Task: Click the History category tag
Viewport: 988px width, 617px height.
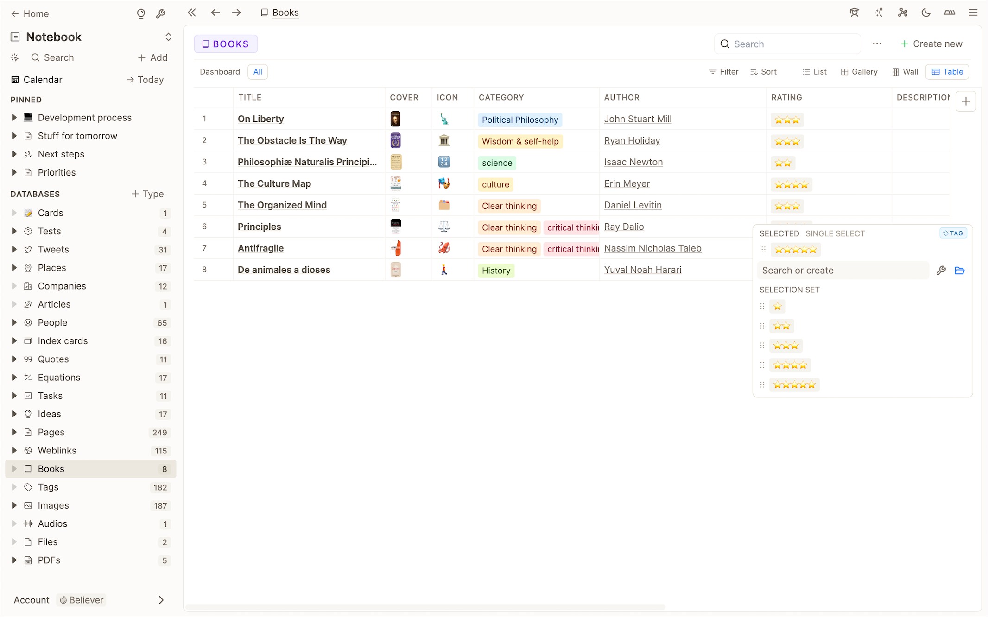Action: (496, 271)
